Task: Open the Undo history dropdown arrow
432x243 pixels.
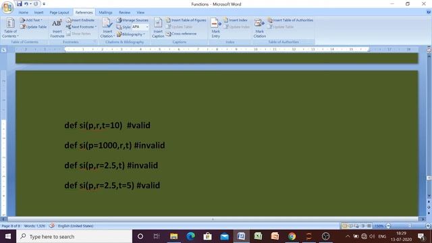Action: pyautogui.click(x=30, y=4)
